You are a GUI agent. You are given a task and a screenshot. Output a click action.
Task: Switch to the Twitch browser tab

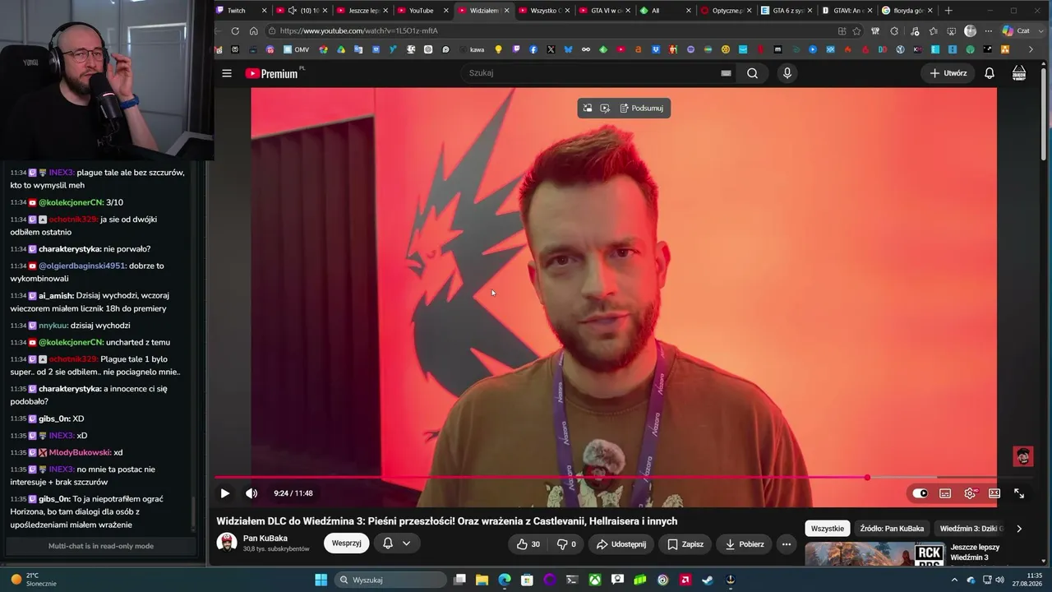pyautogui.click(x=242, y=11)
